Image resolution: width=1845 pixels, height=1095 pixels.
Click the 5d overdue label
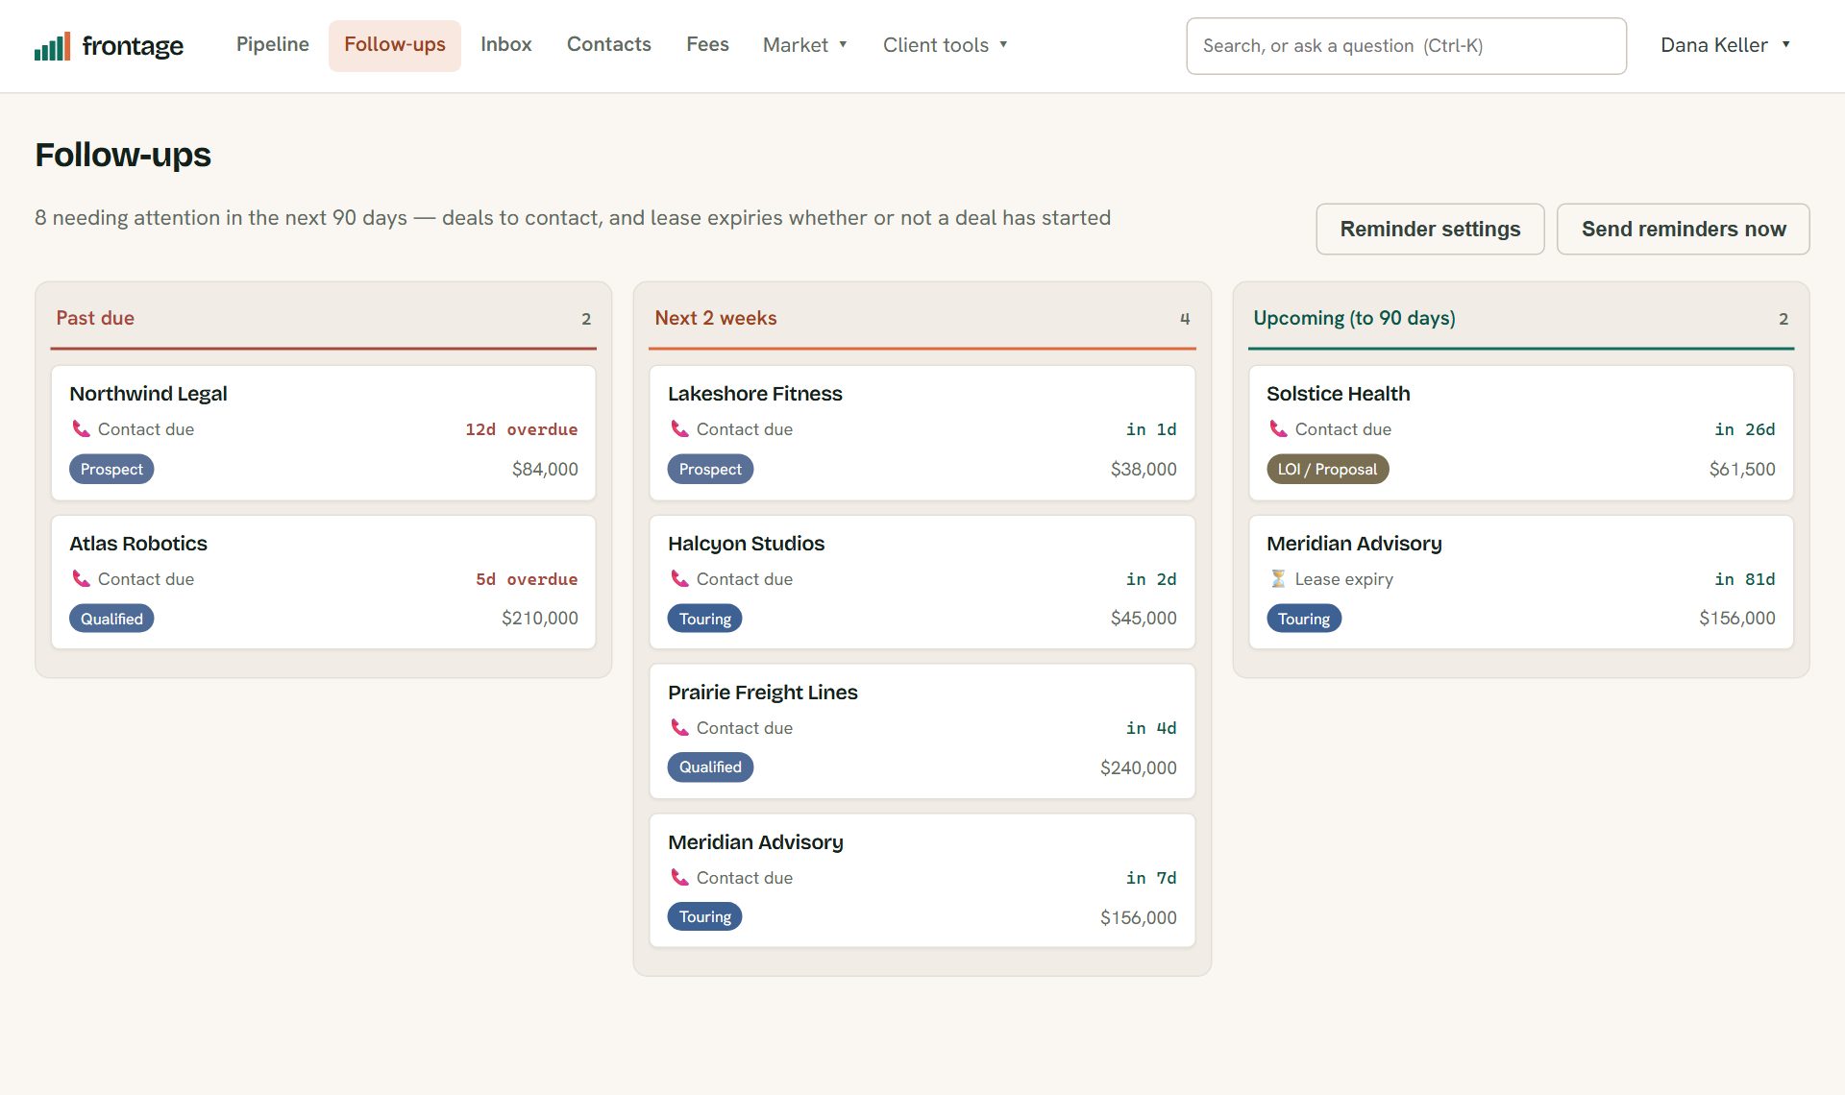pos(527,579)
